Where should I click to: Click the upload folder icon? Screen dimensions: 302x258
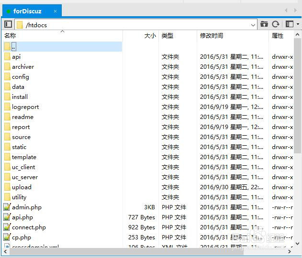(x=7, y=187)
